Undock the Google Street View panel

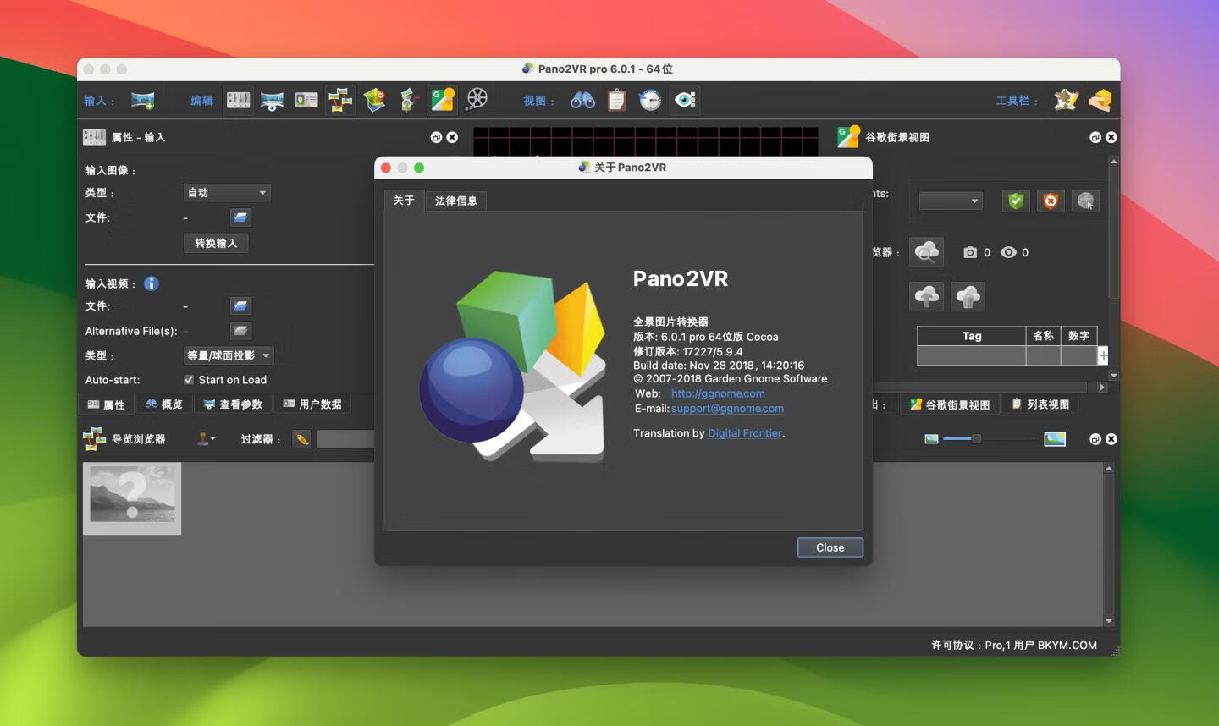pos(1095,137)
